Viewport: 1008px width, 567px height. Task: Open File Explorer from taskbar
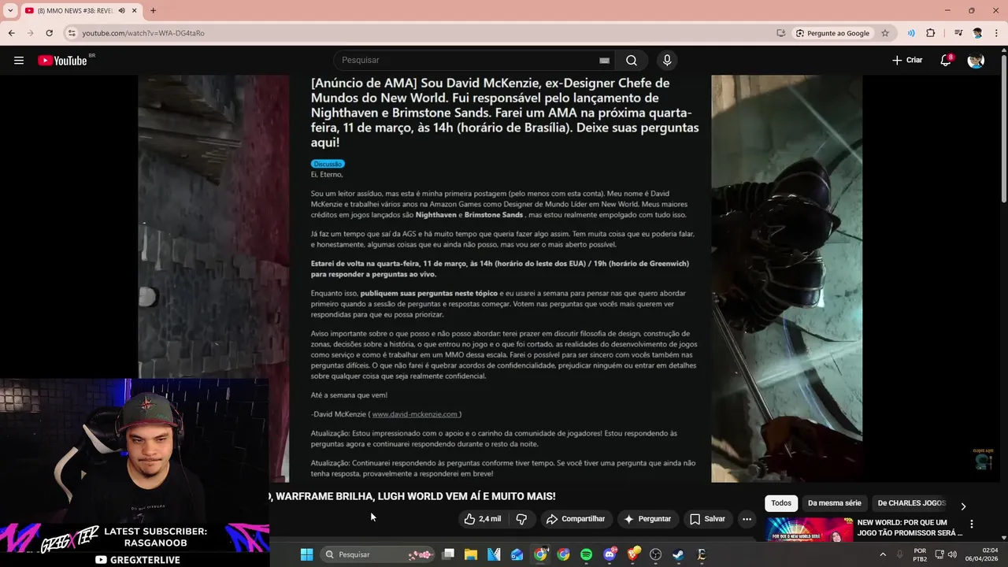click(x=471, y=554)
